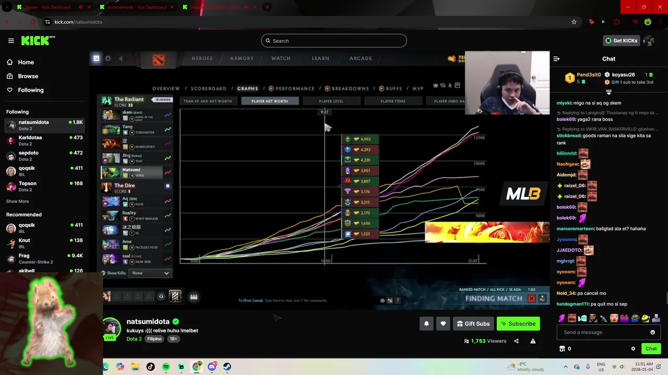Click the Filipino language tag

coord(154,339)
